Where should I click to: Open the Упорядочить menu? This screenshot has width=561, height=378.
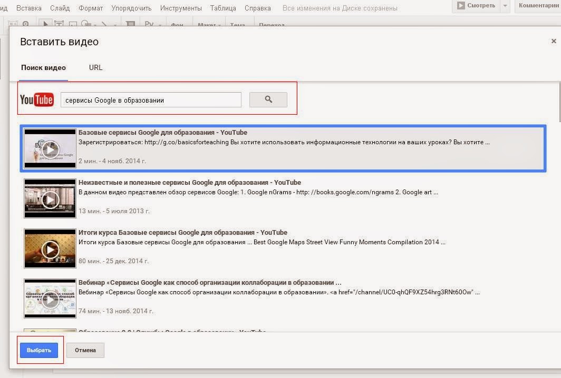131,8
